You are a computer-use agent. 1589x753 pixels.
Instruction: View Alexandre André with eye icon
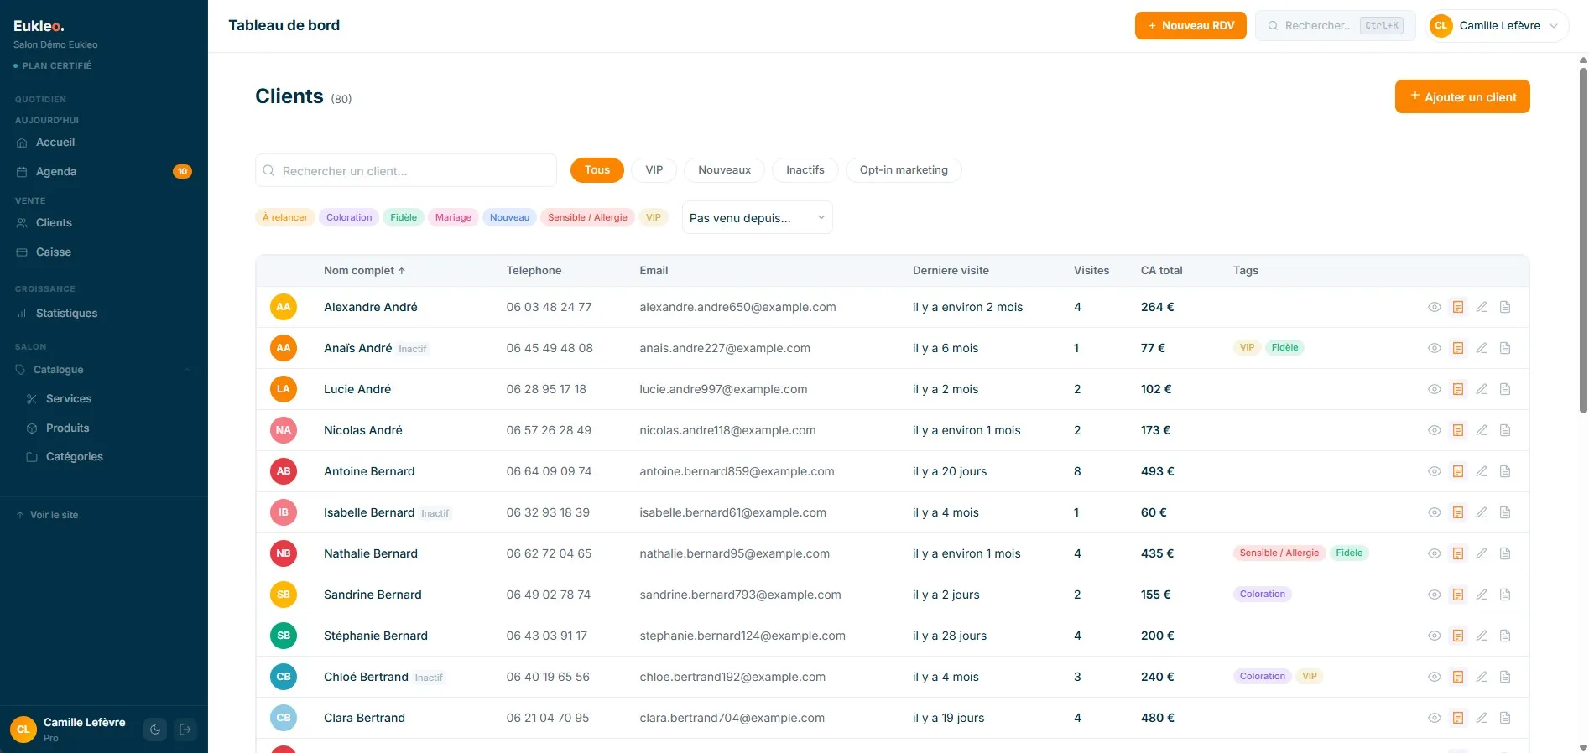(x=1435, y=307)
